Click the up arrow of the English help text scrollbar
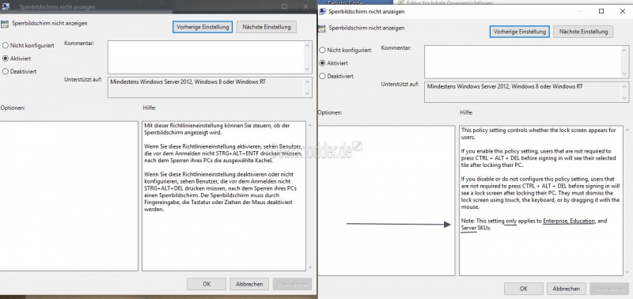Image resolution: width=633 pixels, height=299 pixels. (627, 131)
